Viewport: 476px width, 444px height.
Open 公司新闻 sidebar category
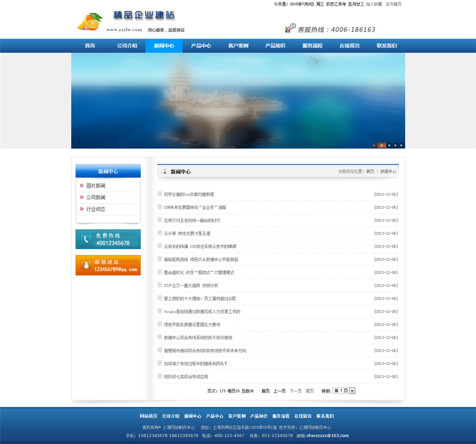click(96, 197)
